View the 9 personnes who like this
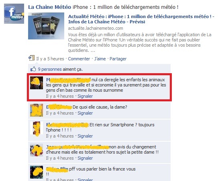Screen dimensions: 218x181 pos(50,69)
